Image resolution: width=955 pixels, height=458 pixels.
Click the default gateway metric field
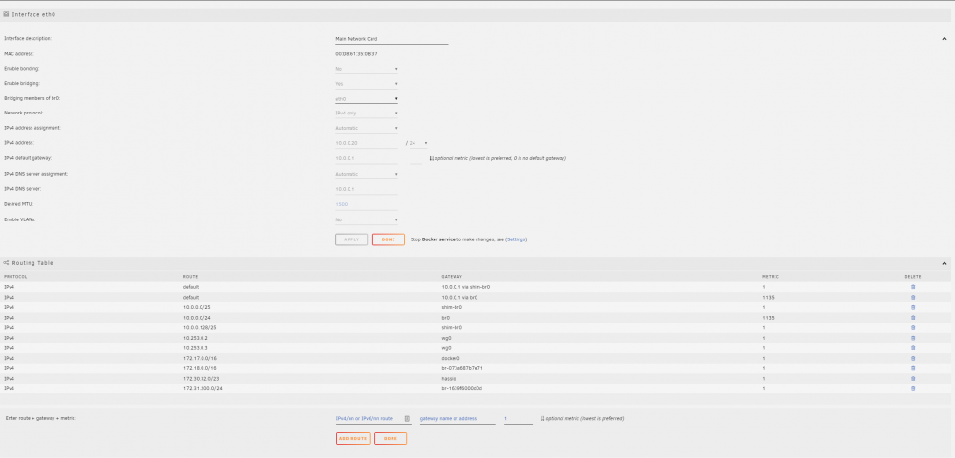(416, 158)
